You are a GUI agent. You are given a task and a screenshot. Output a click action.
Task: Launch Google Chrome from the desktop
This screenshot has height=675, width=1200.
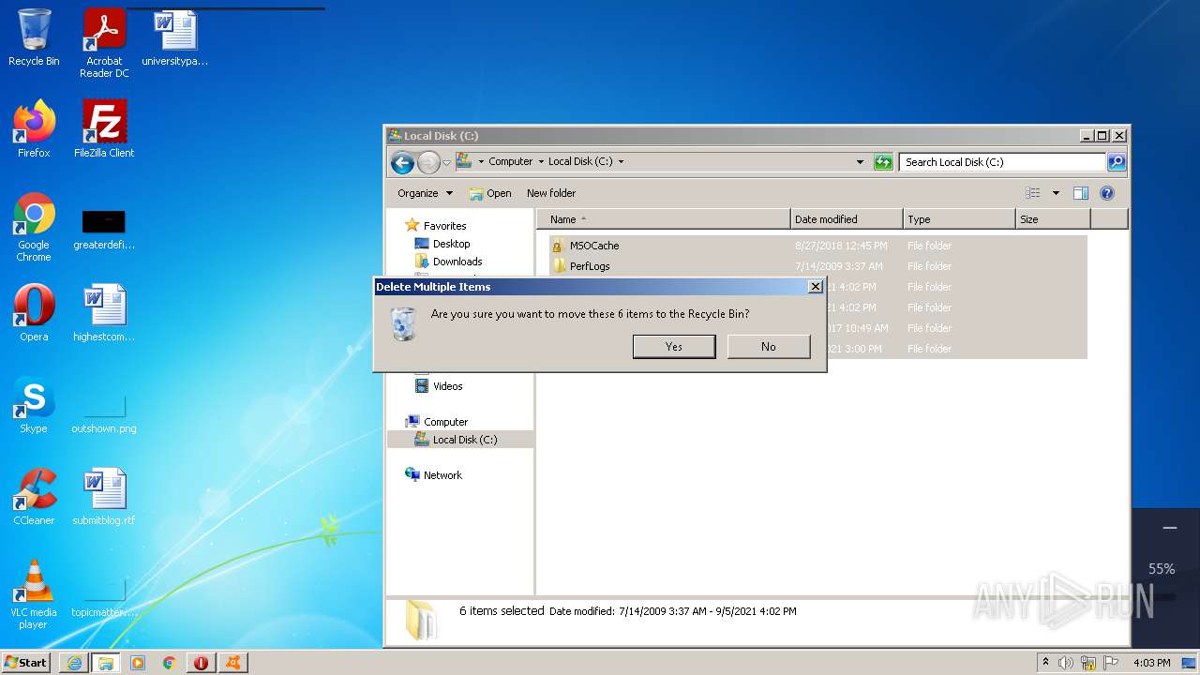(34, 227)
